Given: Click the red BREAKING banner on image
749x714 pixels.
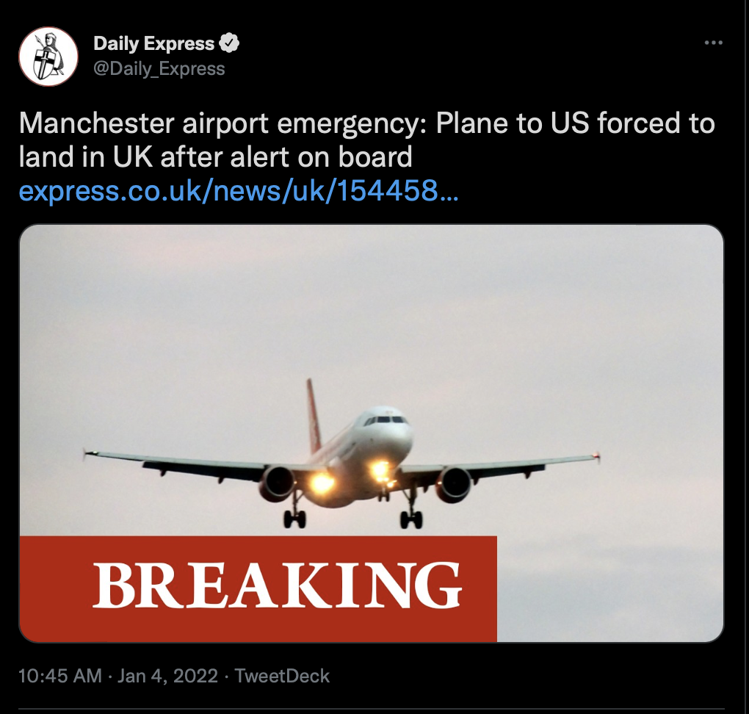Looking at the screenshot, I should (x=258, y=589).
